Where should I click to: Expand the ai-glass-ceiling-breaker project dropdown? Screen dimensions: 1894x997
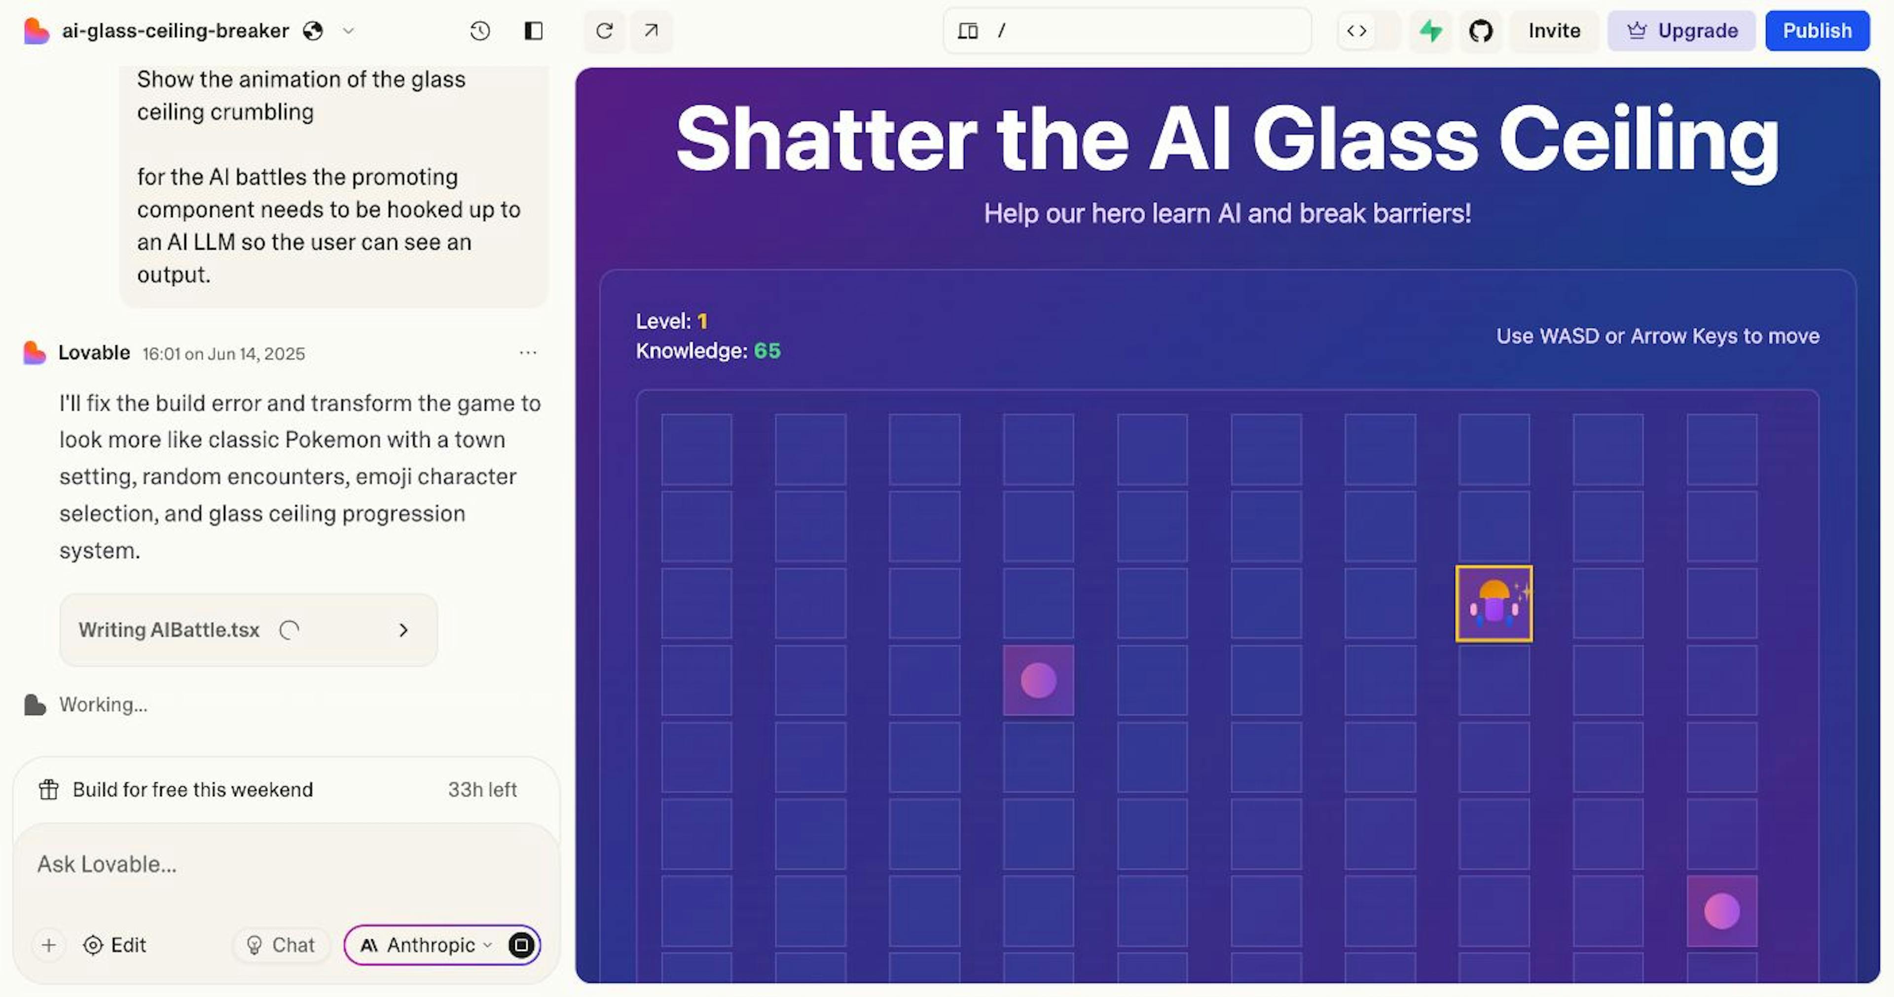349,31
